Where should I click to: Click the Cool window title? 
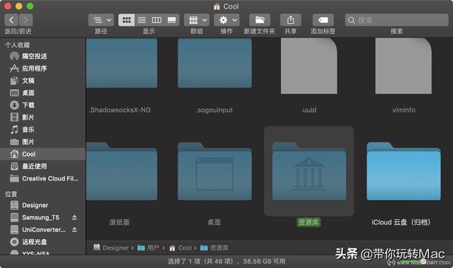pyautogui.click(x=226, y=6)
